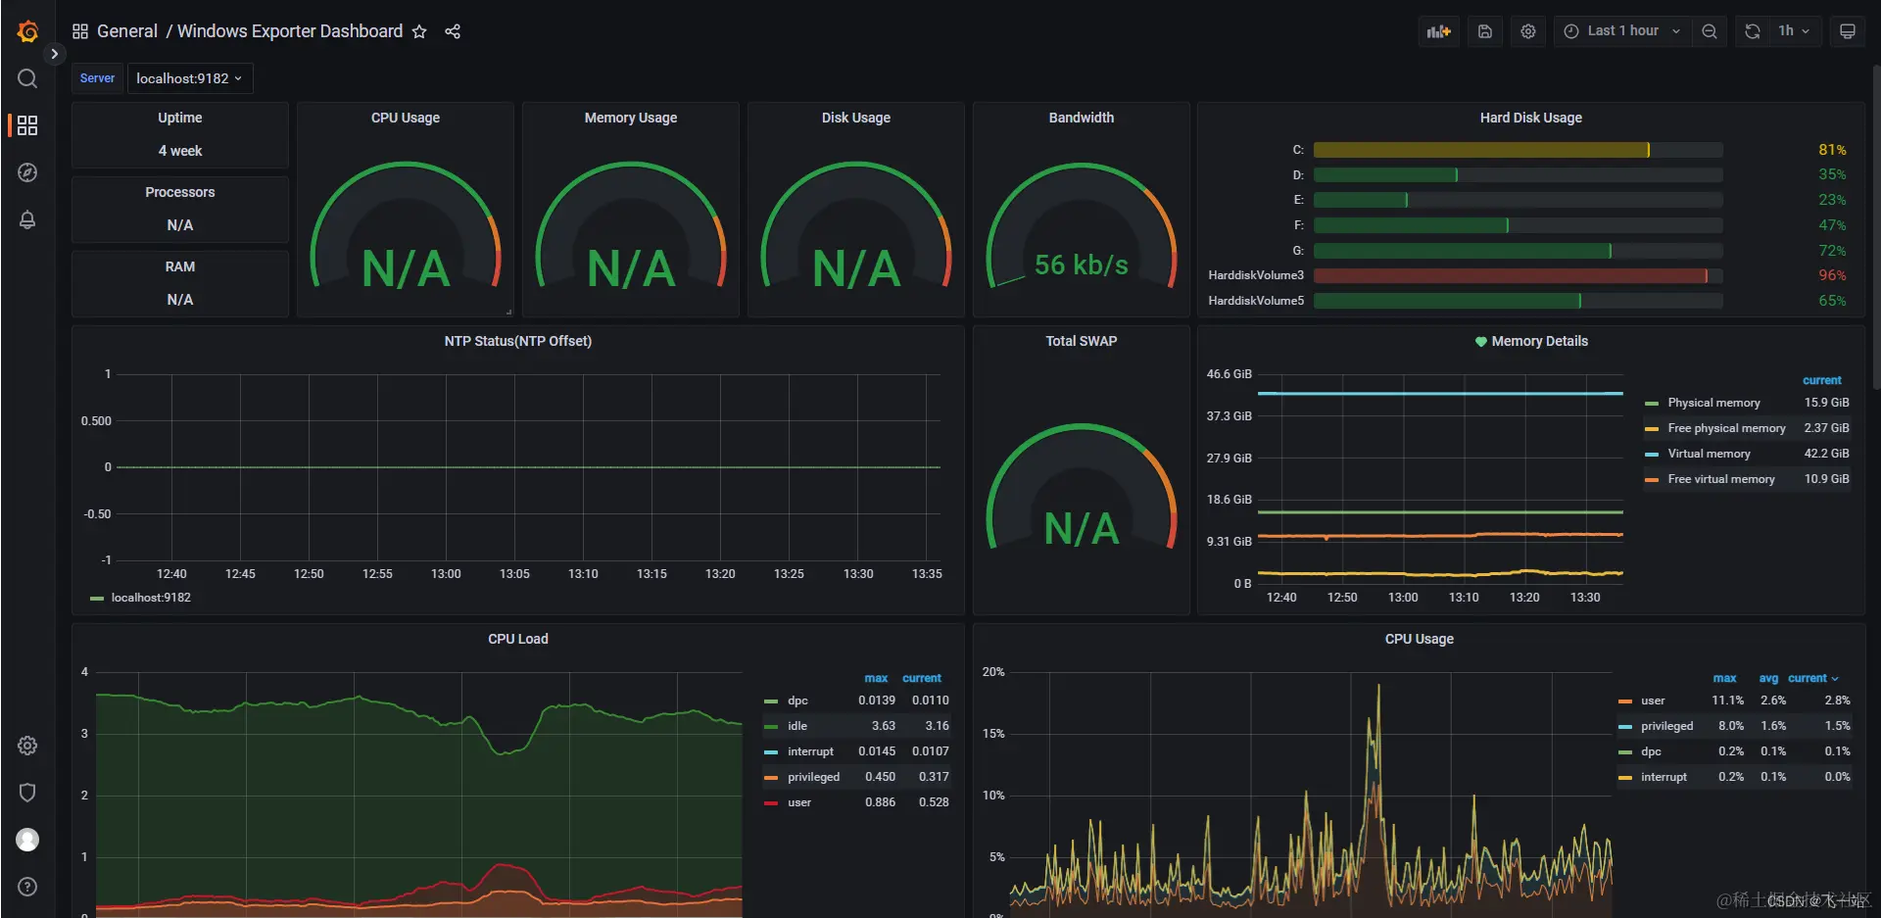Open the CPU Load panel title
This screenshot has width=1881, height=918.
coord(518,639)
